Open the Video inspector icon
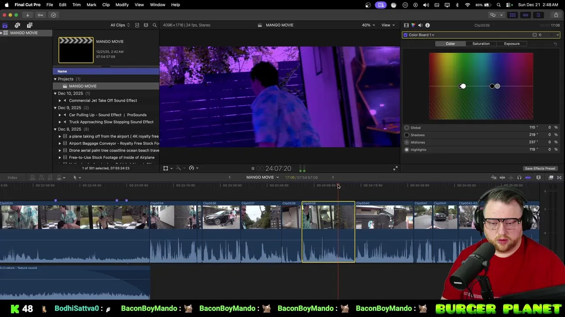565x317 pixels. [406, 25]
